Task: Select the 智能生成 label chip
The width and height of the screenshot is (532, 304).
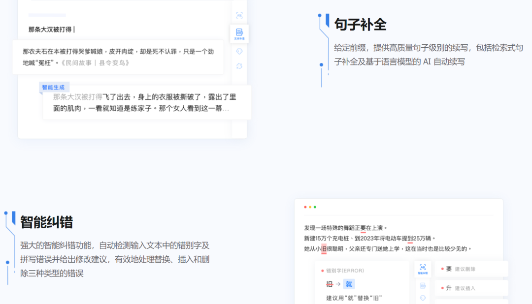Action: pyautogui.click(x=53, y=87)
